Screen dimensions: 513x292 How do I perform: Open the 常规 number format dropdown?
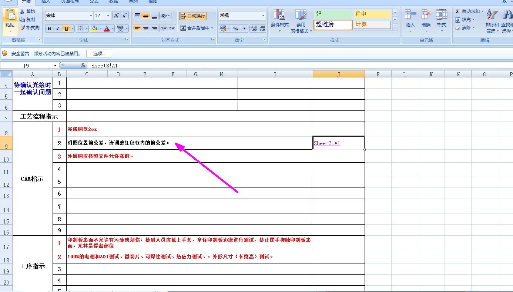tap(264, 16)
